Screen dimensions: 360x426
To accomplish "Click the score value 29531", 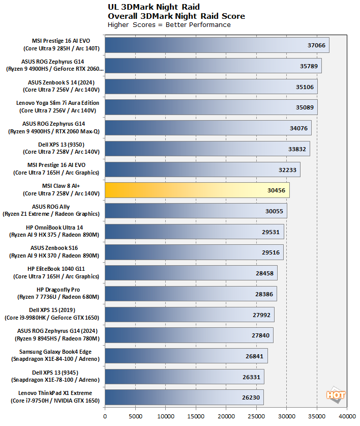I will coord(271,232).
